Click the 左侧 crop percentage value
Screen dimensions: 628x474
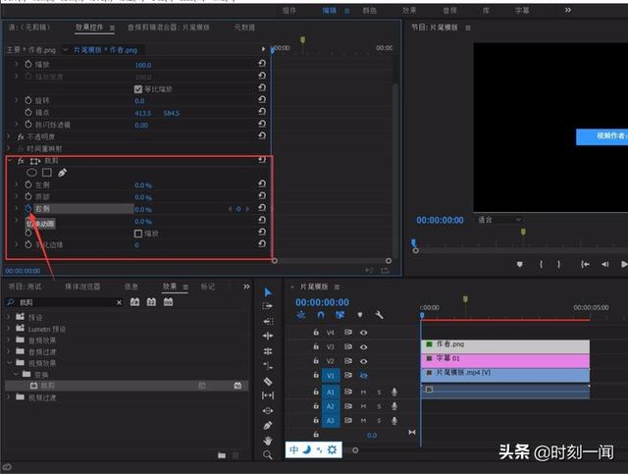(143, 184)
